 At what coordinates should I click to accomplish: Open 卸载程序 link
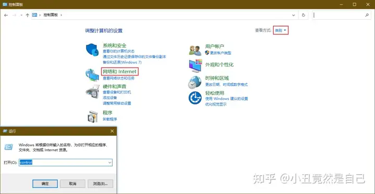pyautogui.click(x=110, y=119)
